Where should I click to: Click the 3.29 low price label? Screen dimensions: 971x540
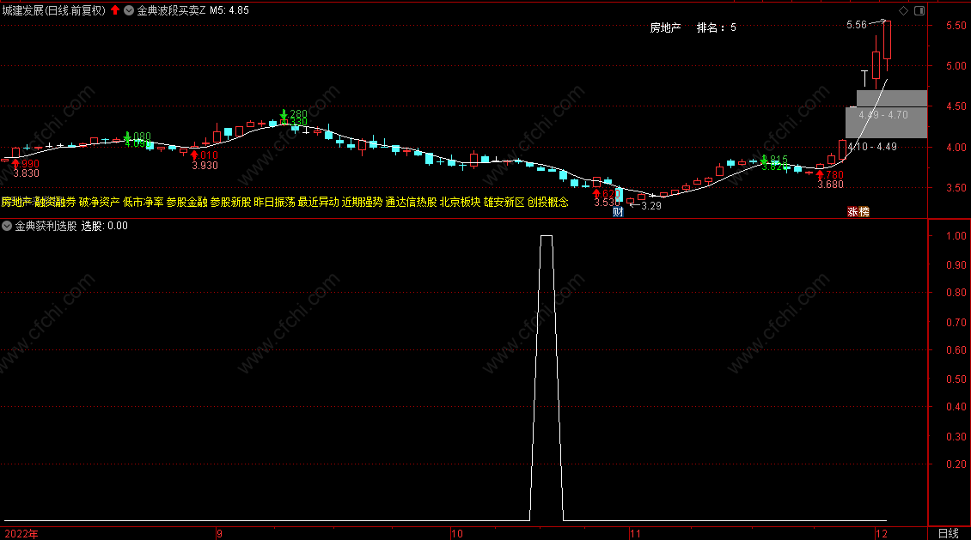650,206
